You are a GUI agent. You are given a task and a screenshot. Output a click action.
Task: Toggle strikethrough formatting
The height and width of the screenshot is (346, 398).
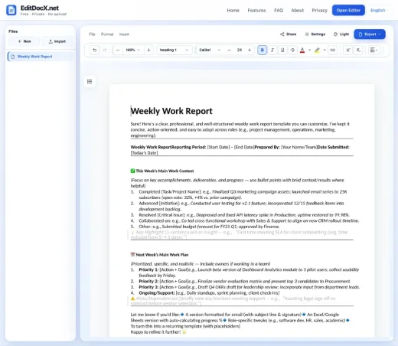(x=292, y=50)
